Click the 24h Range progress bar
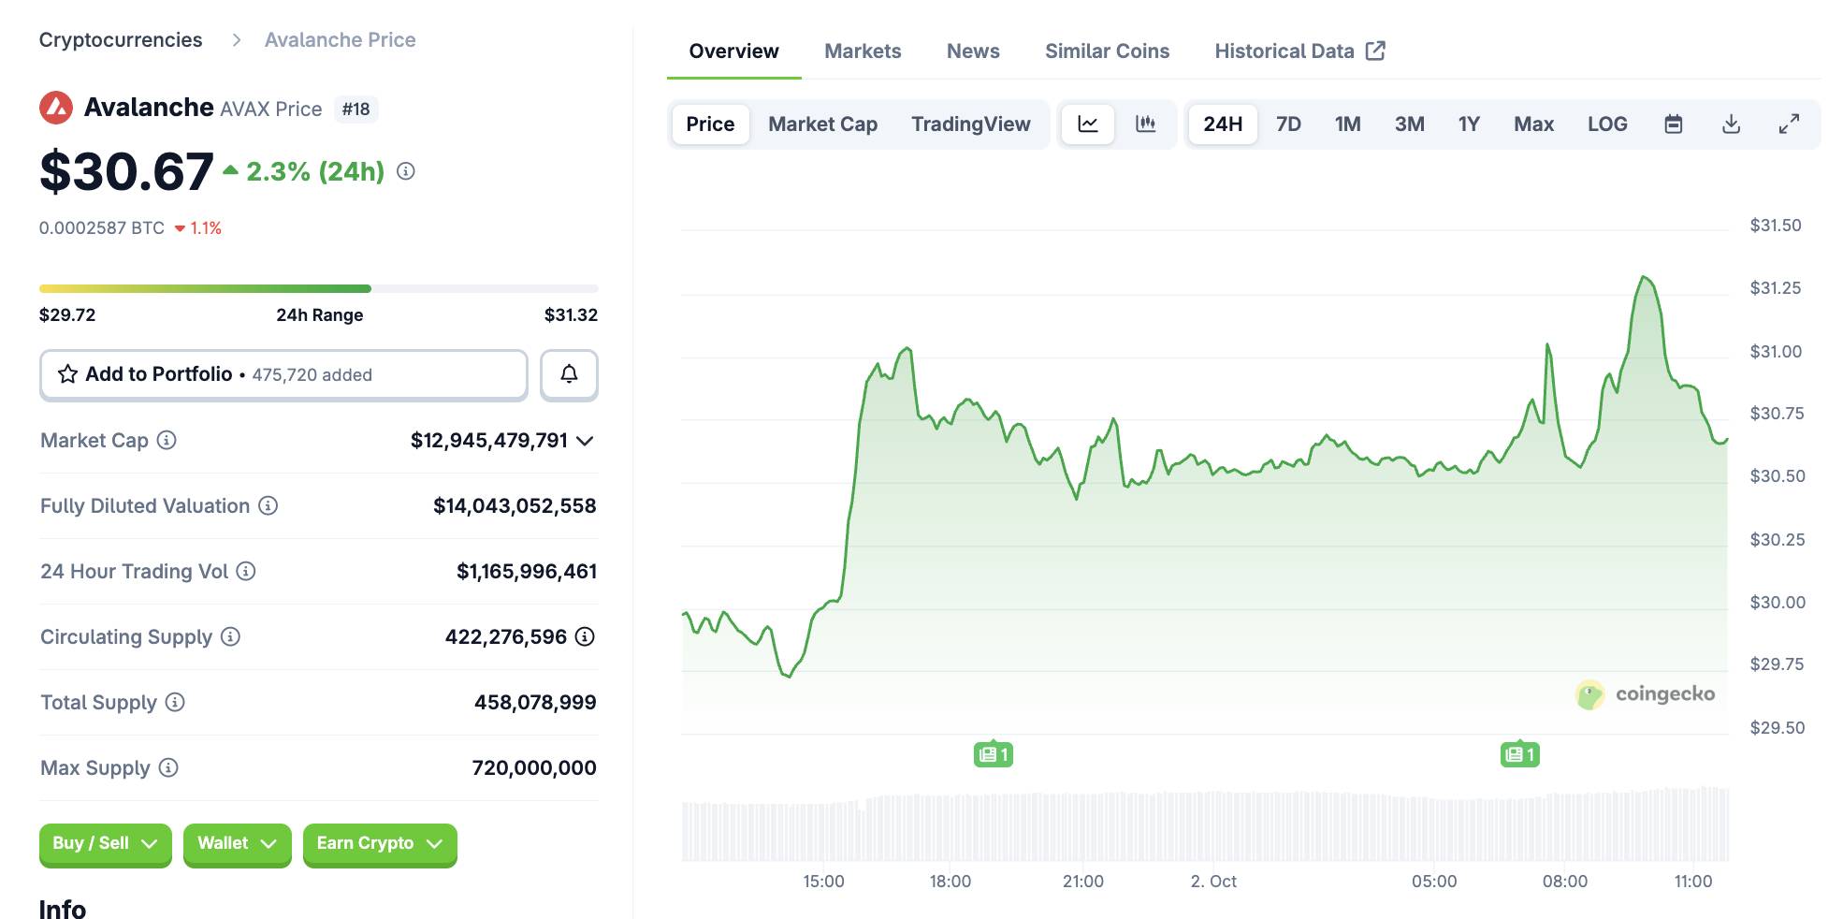This screenshot has width=1843, height=919. tap(318, 289)
